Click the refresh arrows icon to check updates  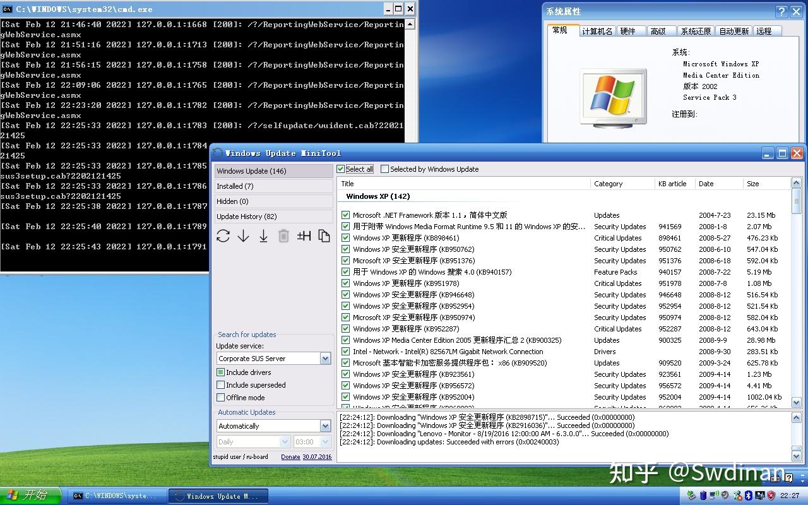(x=223, y=236)
